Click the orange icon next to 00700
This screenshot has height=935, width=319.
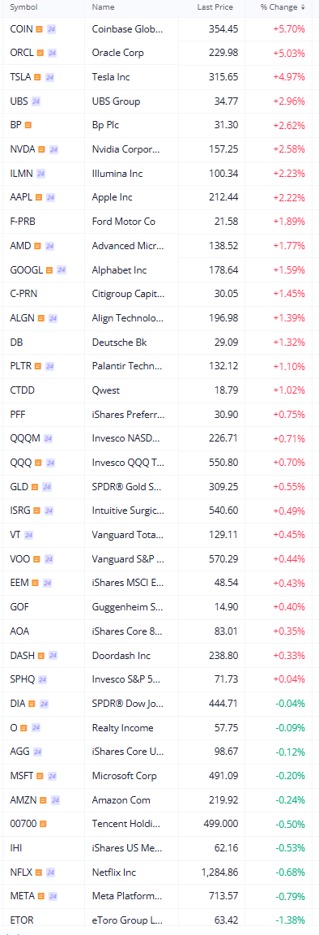click(44, 824)
